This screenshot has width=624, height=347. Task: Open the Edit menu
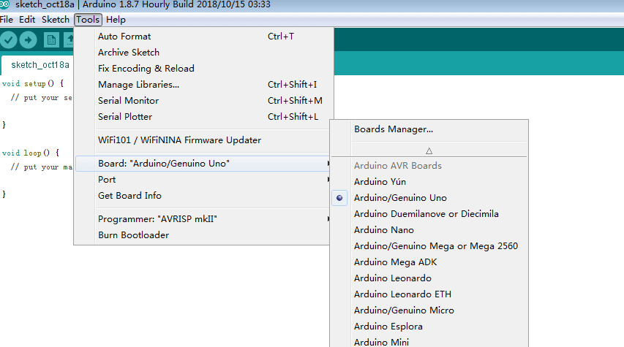[27, 20]
